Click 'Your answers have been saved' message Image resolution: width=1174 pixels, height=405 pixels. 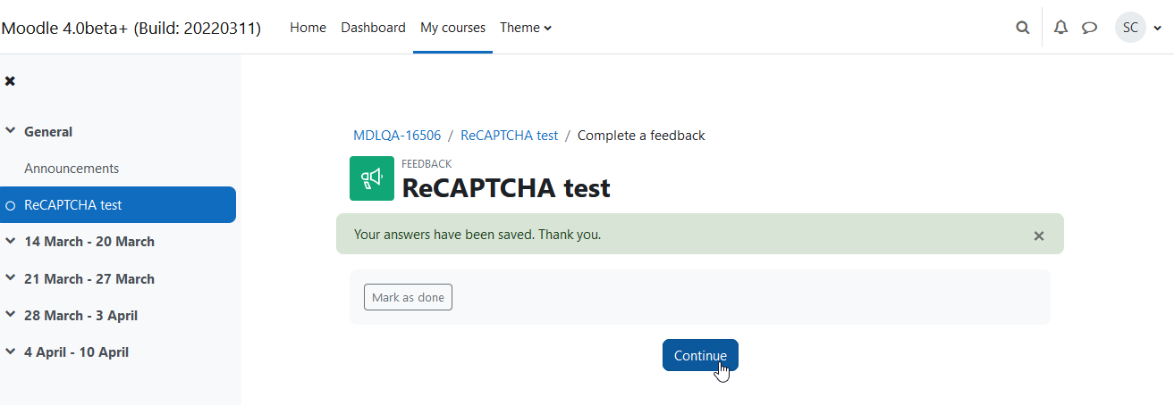477,235
